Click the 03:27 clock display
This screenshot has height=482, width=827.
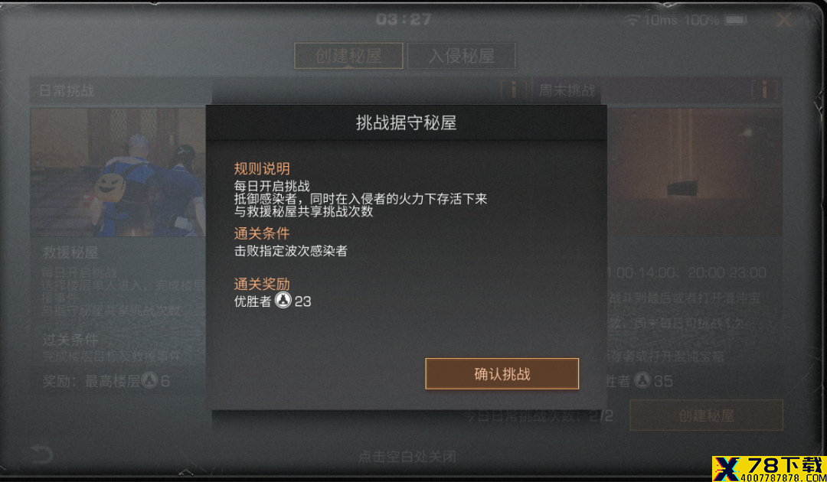coord(404,20)
